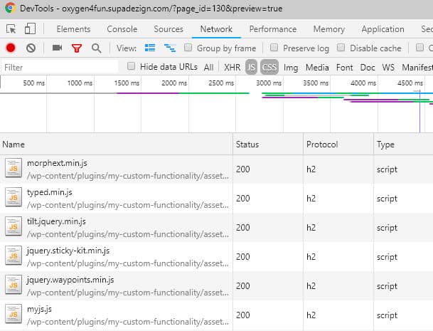Show the overview waterfall view icon
433x331 pixels.
click(170, 48)
